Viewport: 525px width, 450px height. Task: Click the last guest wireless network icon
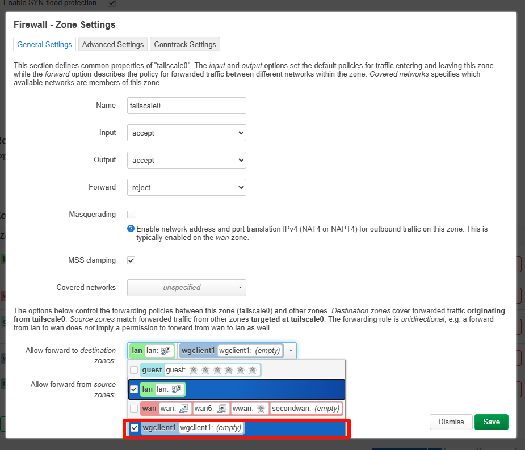[x=253, y=370]
